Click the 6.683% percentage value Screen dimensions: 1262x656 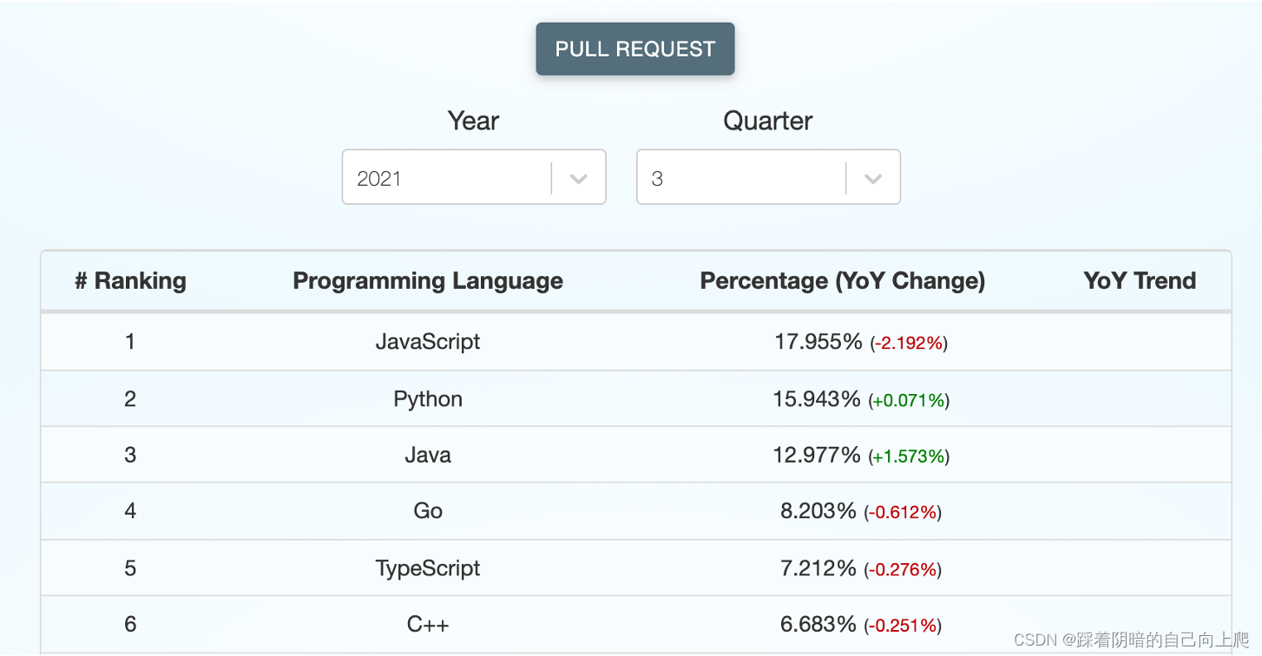818,624
